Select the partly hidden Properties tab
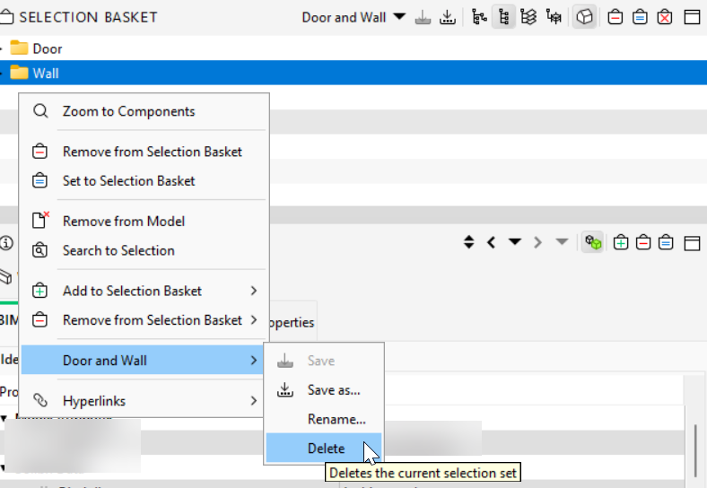Screen dimensions: 707x488 pos(292,322)
